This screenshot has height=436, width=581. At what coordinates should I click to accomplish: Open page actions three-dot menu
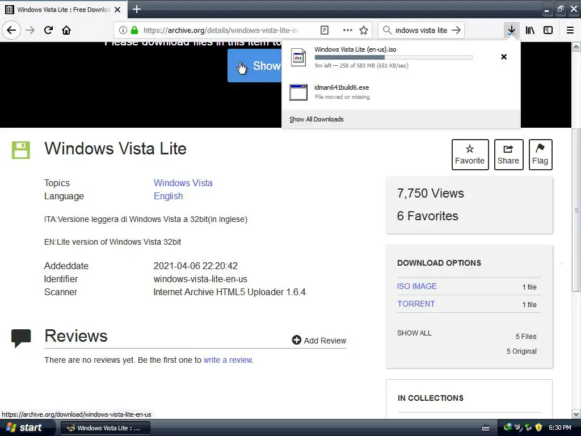[x=348, y=30]
